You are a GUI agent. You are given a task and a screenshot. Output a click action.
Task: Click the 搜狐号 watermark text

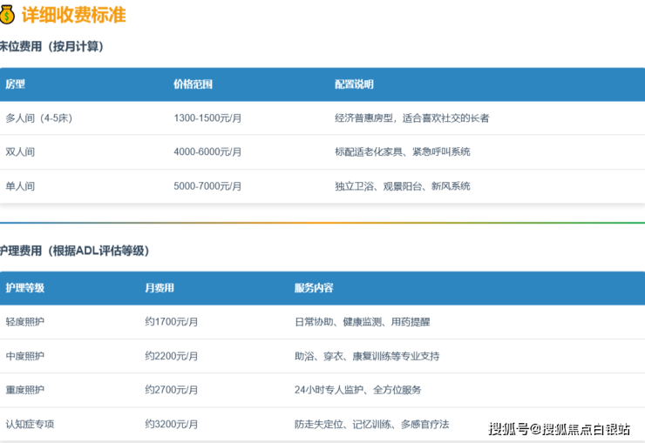[x=508, y=428]
